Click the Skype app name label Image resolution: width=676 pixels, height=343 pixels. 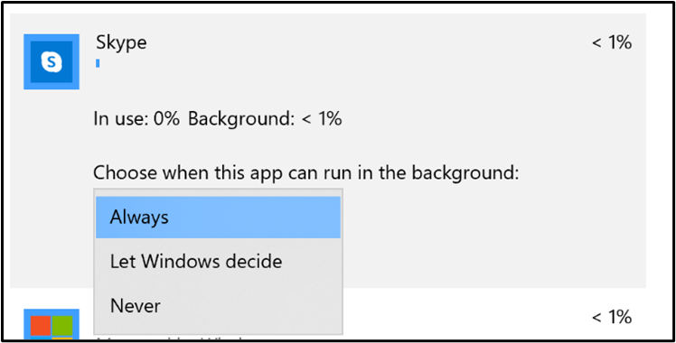(x=121, y=43)
